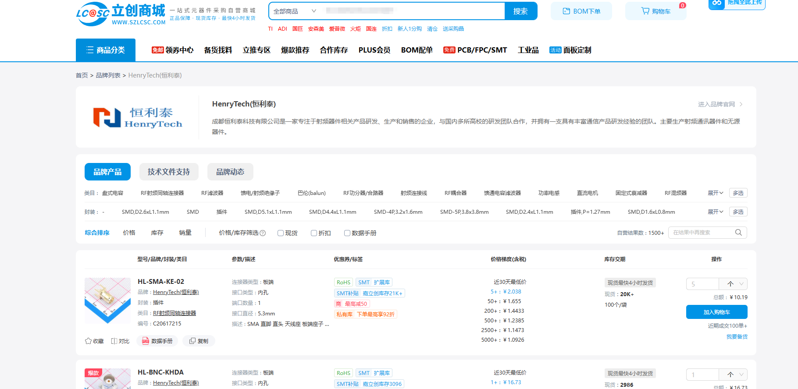798x389 pixels.
Task: Select comprehensive sort (综合排序)
Action: point(97,233)
